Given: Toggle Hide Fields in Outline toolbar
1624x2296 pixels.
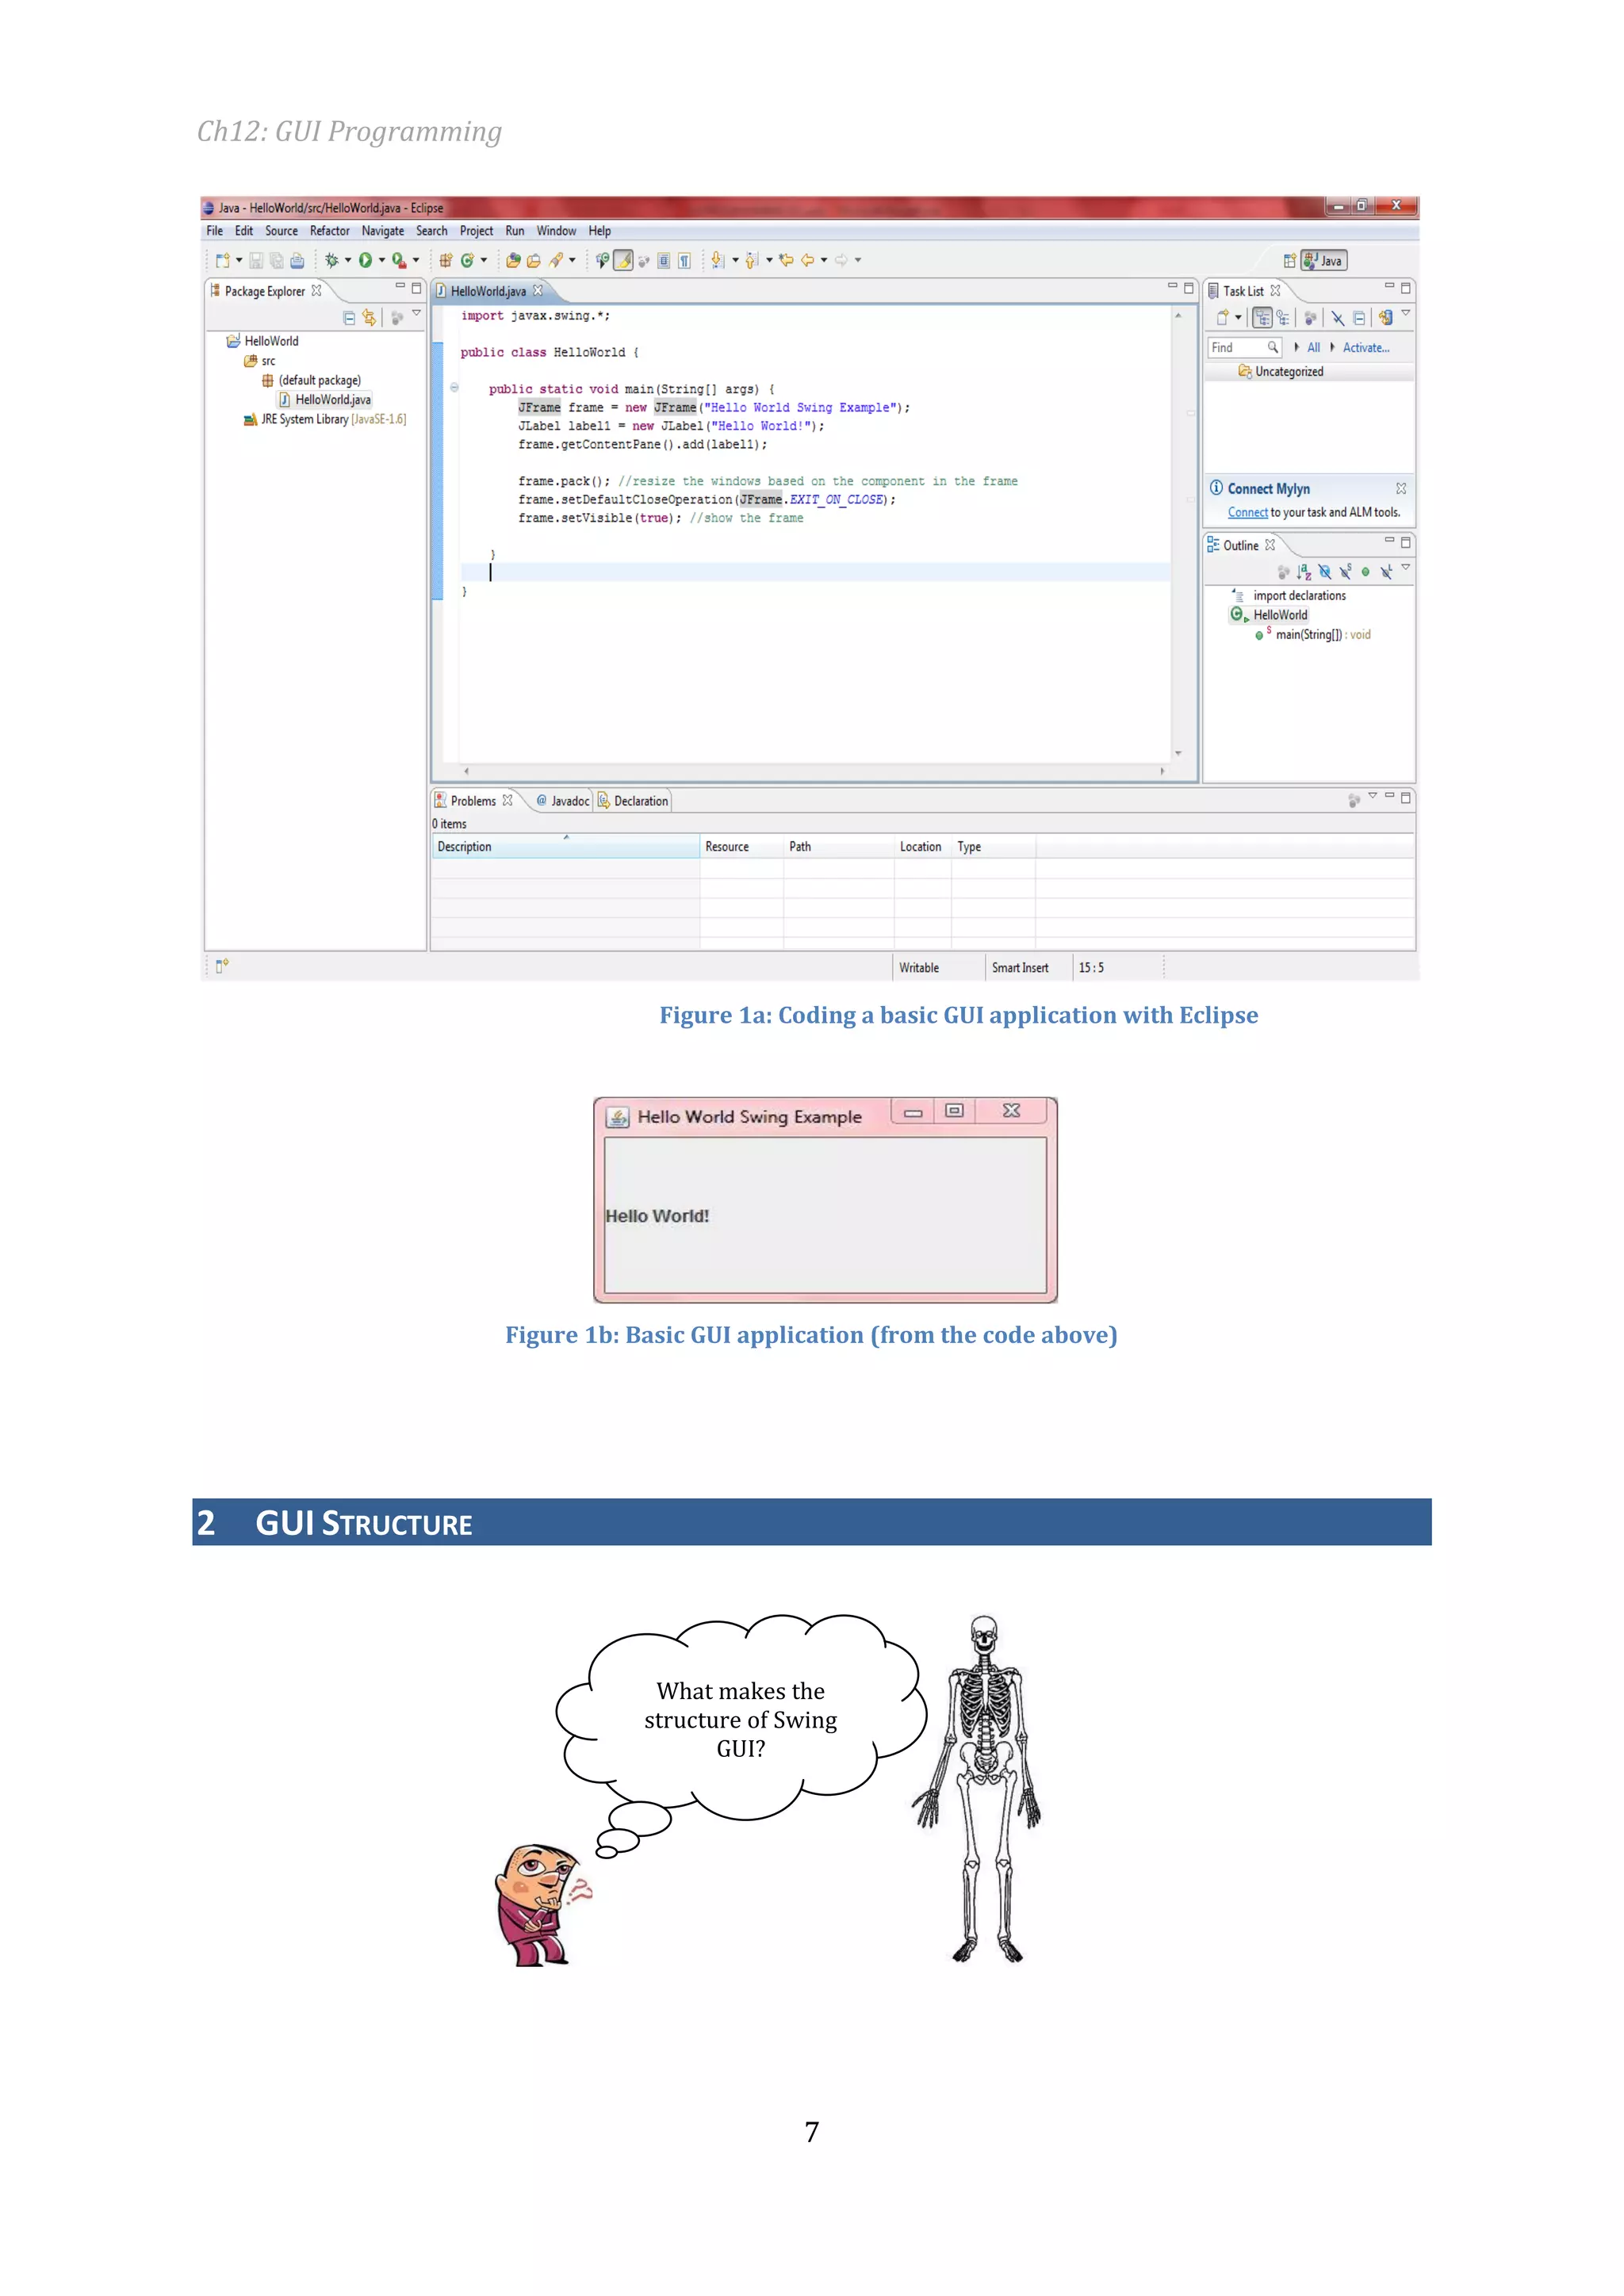Looking at the screenshot, I should pos(1325,572).
